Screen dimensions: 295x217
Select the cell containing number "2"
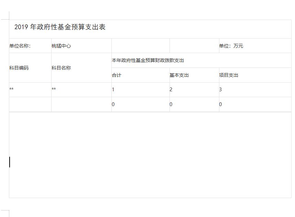(x=171, y=90)
